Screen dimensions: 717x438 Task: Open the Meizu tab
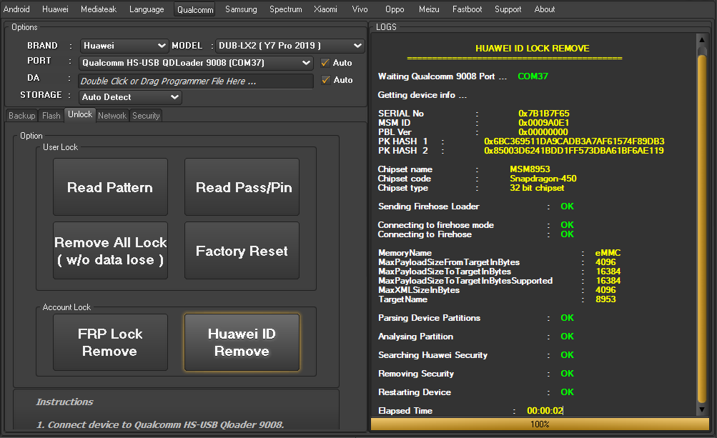429,9
